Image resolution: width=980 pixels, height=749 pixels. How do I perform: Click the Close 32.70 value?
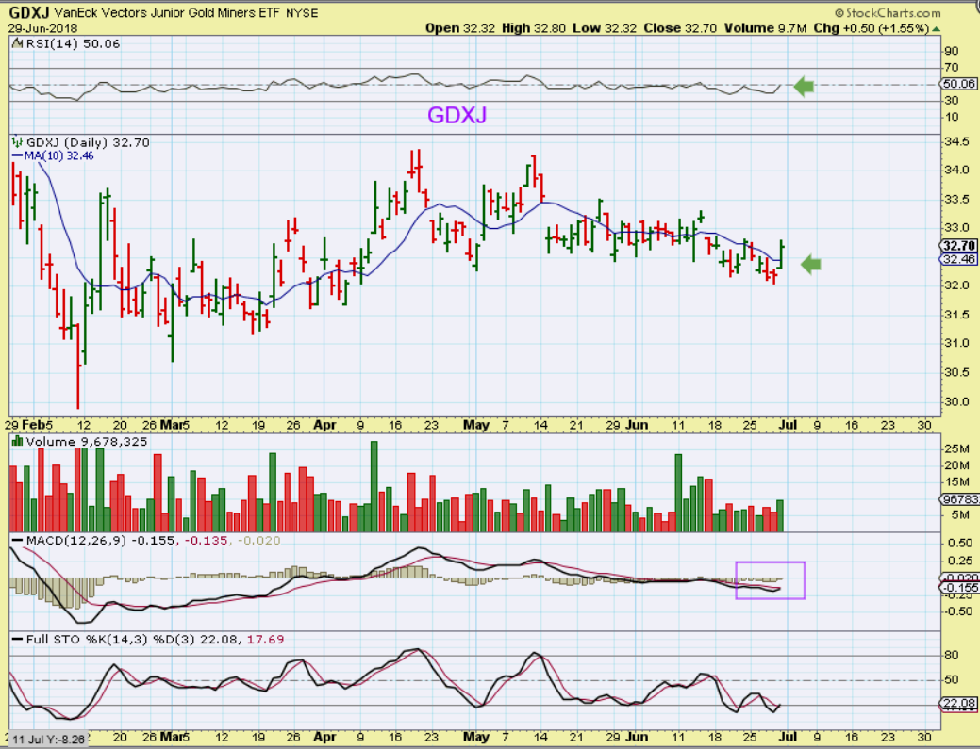click(680, 28)
